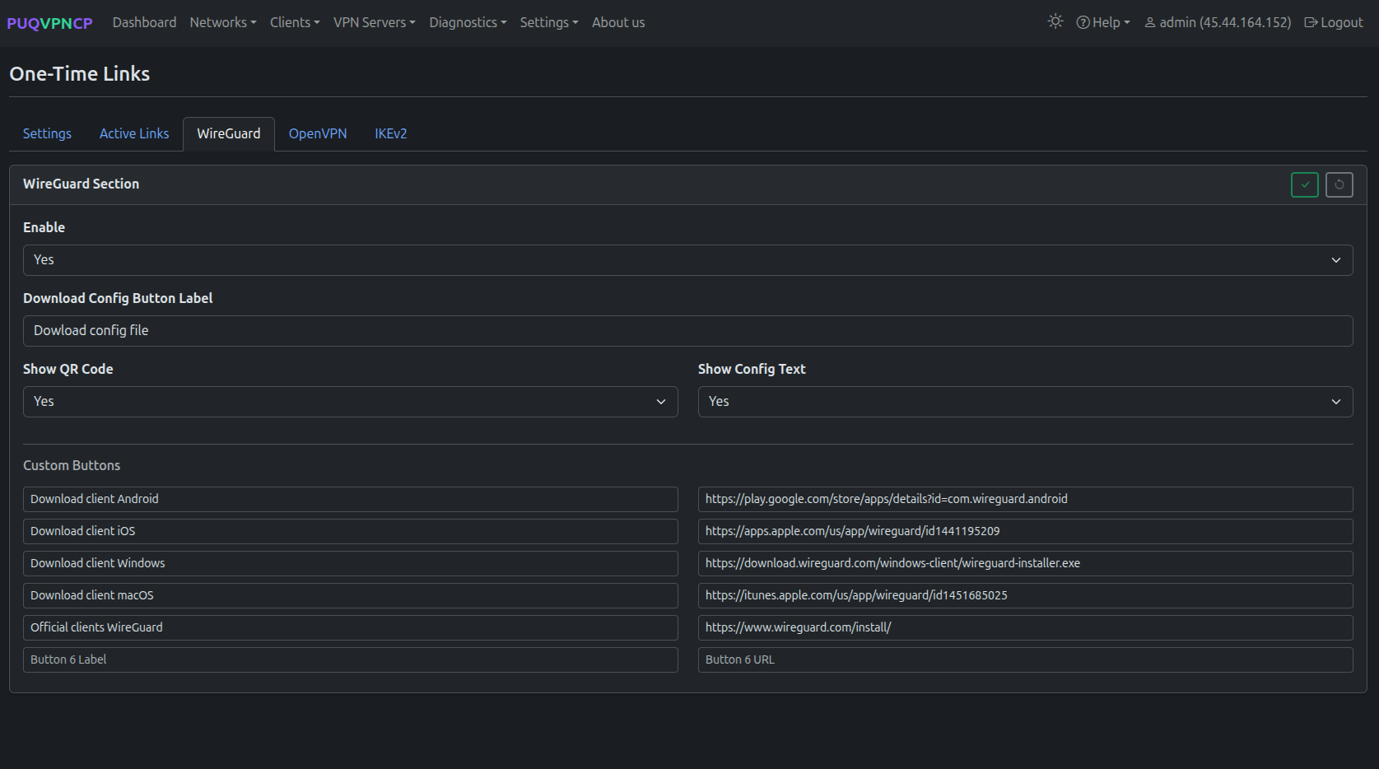
Task: Log out via the Logout link
Action: (1334, 22)
